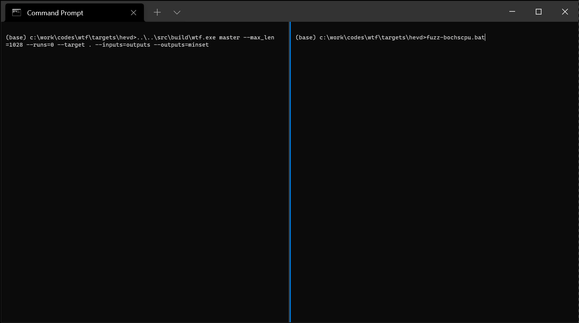579x323 pixels.
Task: Expand the new tab profile dropdown
Action: click(177, 12)
